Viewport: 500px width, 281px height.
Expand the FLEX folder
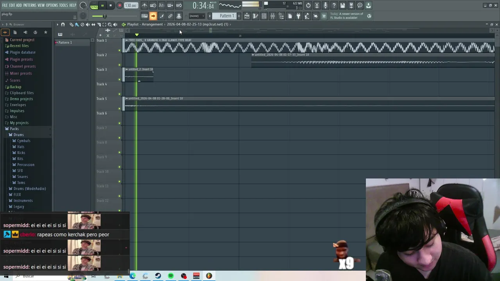click(x=17, y=195)
